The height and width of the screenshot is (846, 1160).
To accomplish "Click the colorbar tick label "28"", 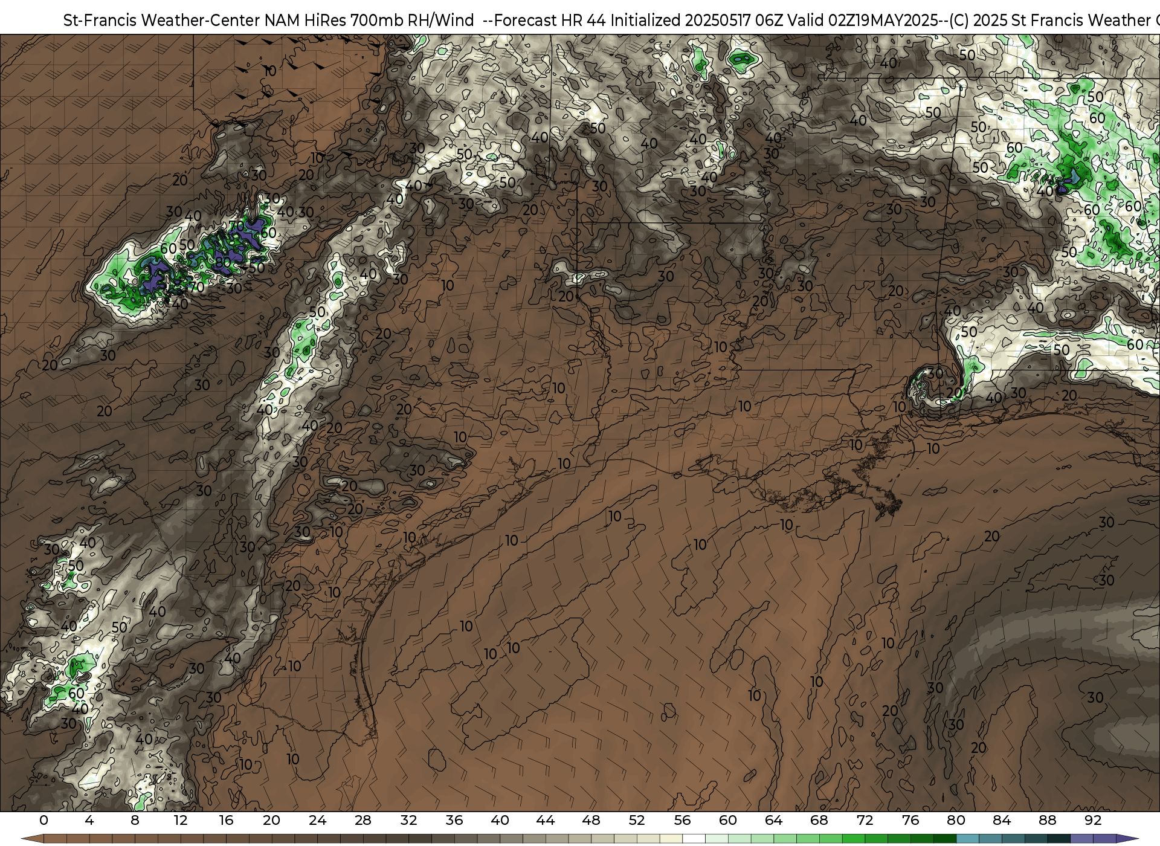I will 363,820.
